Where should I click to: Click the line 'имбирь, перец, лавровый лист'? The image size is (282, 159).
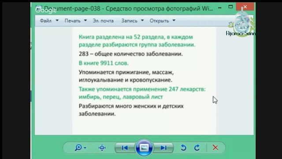121,97
